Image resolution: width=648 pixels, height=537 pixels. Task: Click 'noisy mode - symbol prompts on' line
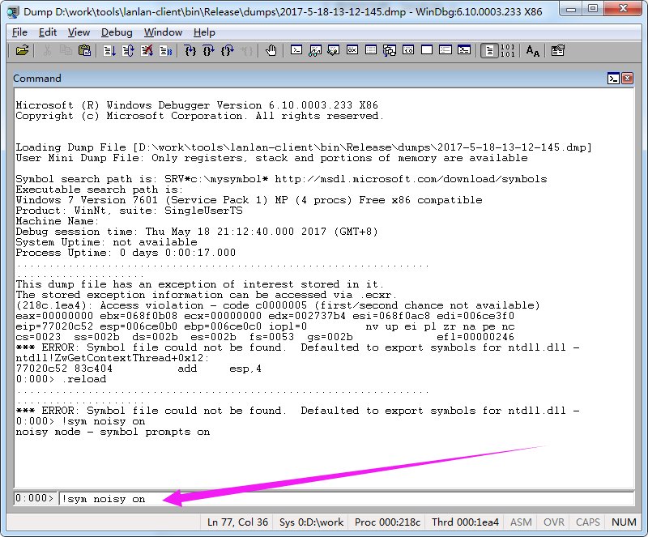113,432
